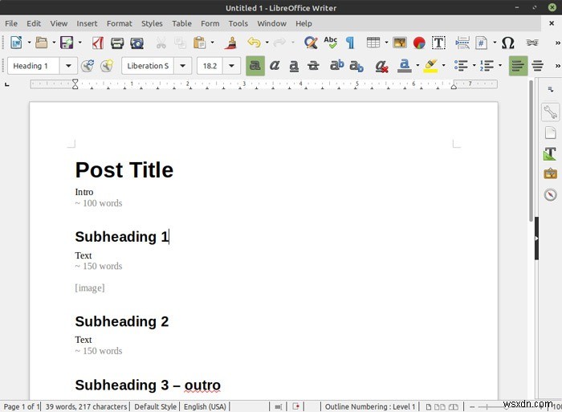Toggle bold formatting
Viewport: 562px width, 412px height.
pyautogui.click(x=255, y=66)
